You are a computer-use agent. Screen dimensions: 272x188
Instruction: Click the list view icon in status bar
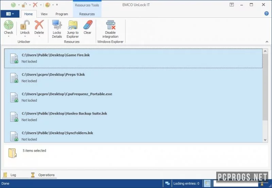coord(207,183)
